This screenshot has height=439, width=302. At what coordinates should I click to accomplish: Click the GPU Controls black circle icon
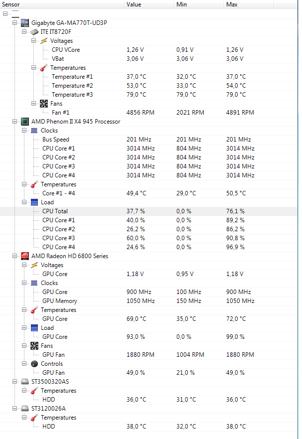click(x=34, y=364)
